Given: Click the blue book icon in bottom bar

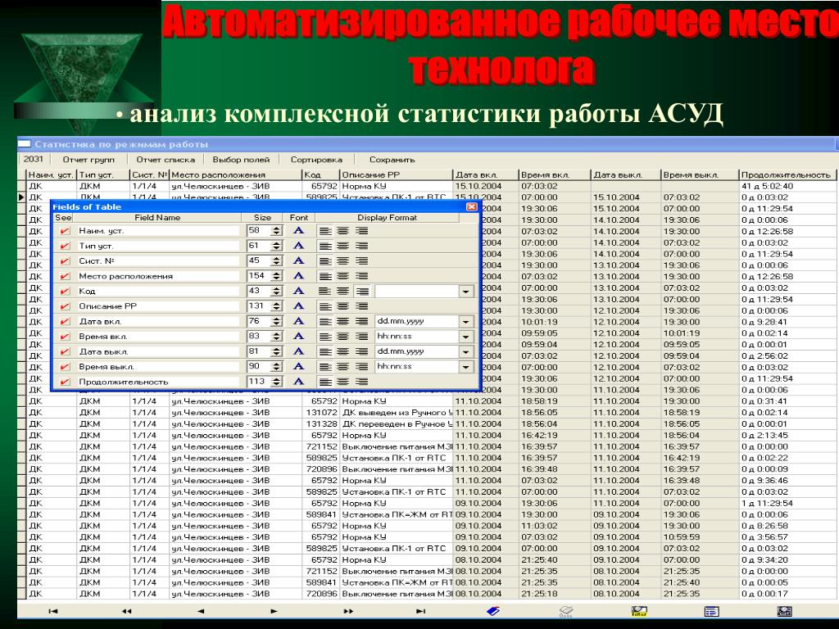Looking at the screenshot, I should coord(492,611).
